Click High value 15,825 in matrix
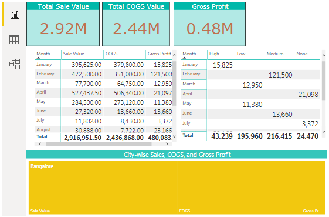The width and height of the screenshot is (329, 217). coord(223,65)
